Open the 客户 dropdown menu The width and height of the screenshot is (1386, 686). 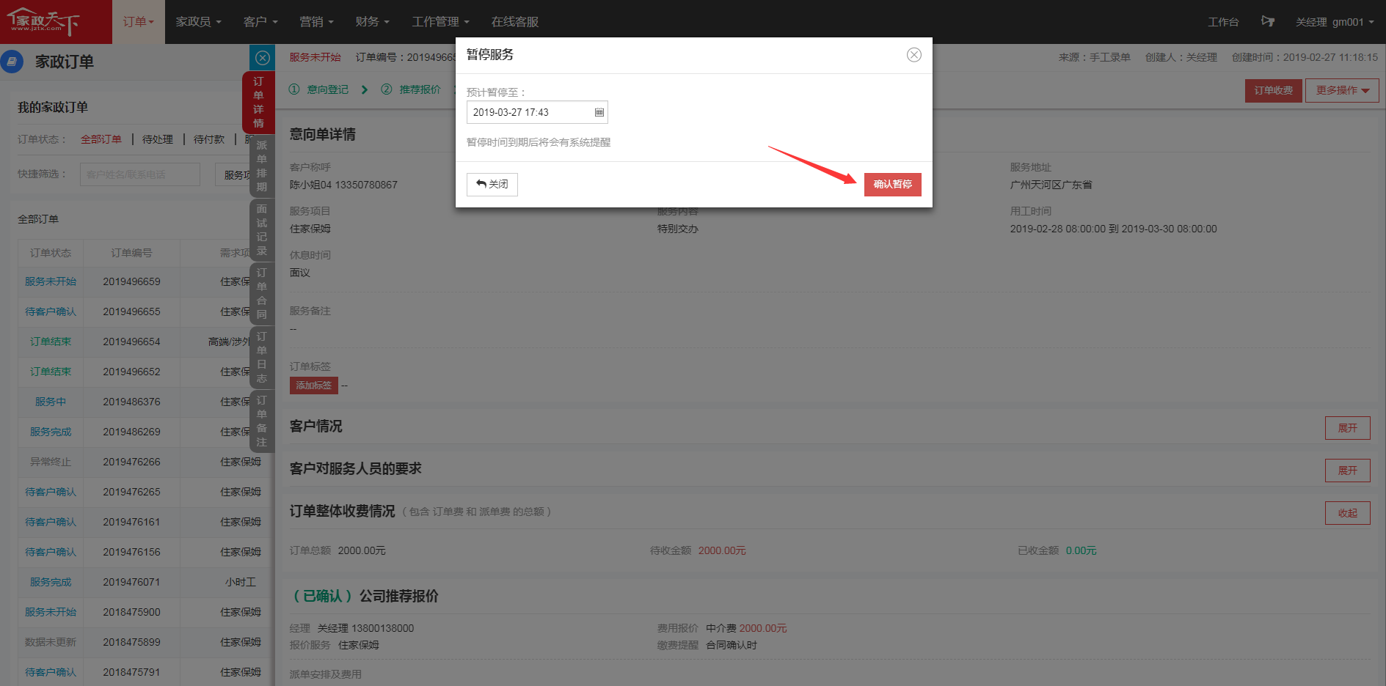click(x=260, y=22)
